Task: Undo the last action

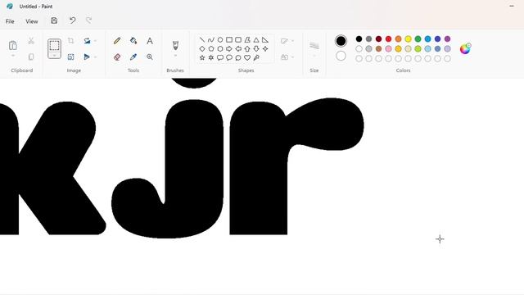Action: [72, 20]
